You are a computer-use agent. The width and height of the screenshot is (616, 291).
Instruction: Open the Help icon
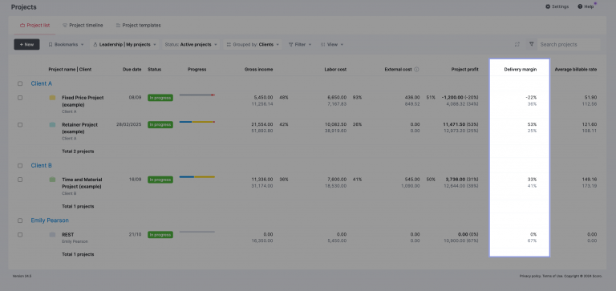pos(580,6)
